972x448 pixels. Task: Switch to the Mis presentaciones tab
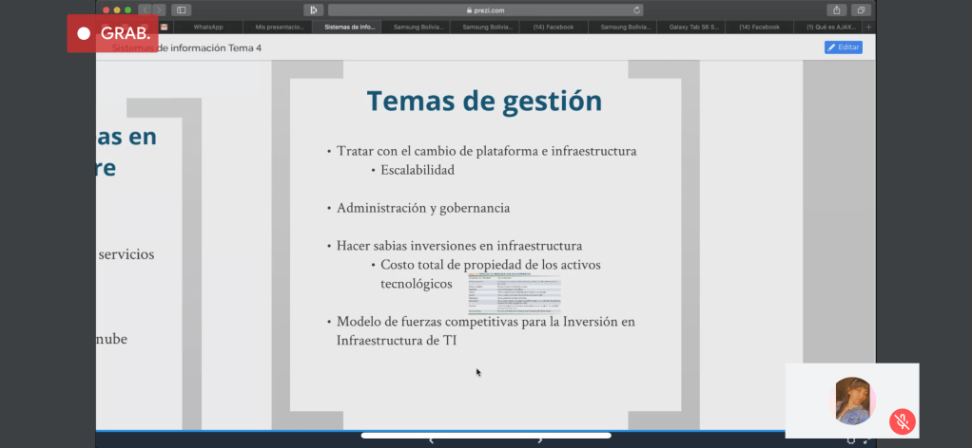coord(280,27)
